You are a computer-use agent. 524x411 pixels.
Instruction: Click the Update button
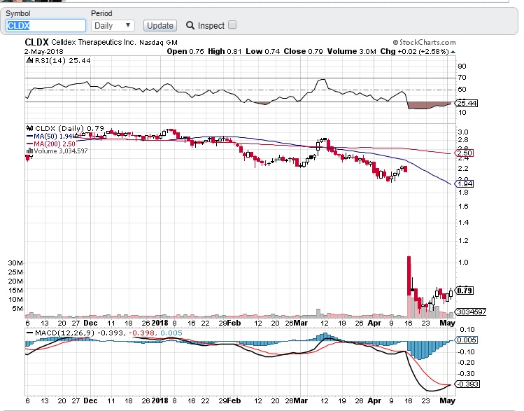click(160, 26)
